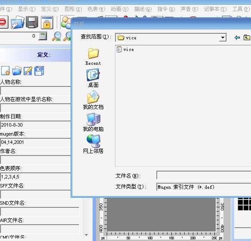The height and width of the screenshot is (241, 251).
Task: Go to 桌面 in dialog sidebar
Action: click(93, 78)
